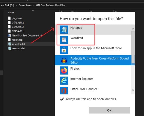Click the Audacity headphones icon
144x116 pixels.
pos(64,60)
